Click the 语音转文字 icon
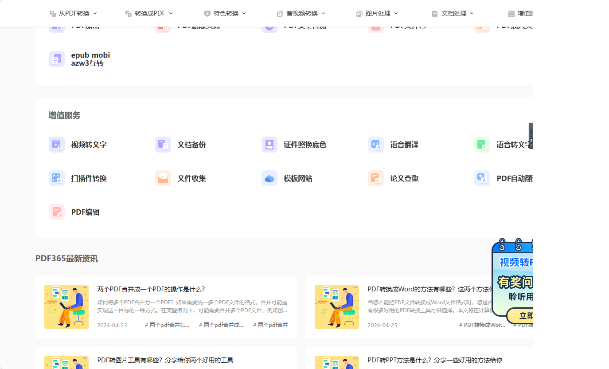Viewport: 609px width, 369px height. pos(482,145)
